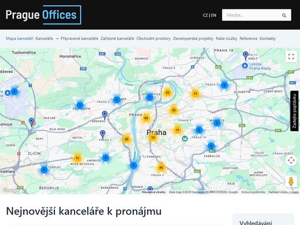Click the search magnifier icon
The width and height of the screenshot is (300, 225).
point(284,15)
